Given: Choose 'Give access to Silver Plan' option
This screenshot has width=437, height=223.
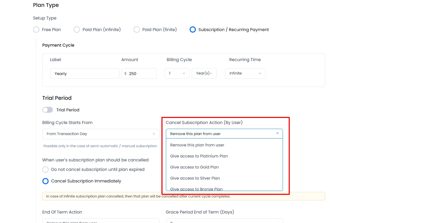Looking at the screenshot, I should pos(195,178).
